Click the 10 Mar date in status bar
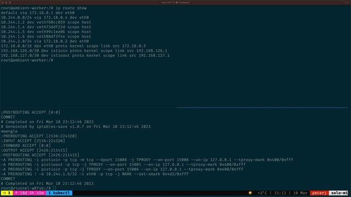This screenshot has height=197, width=351. tap(300, 193)
